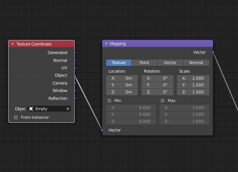Click the Max Z value field
Screen dimensions: 238x172
tap(184, 121)
